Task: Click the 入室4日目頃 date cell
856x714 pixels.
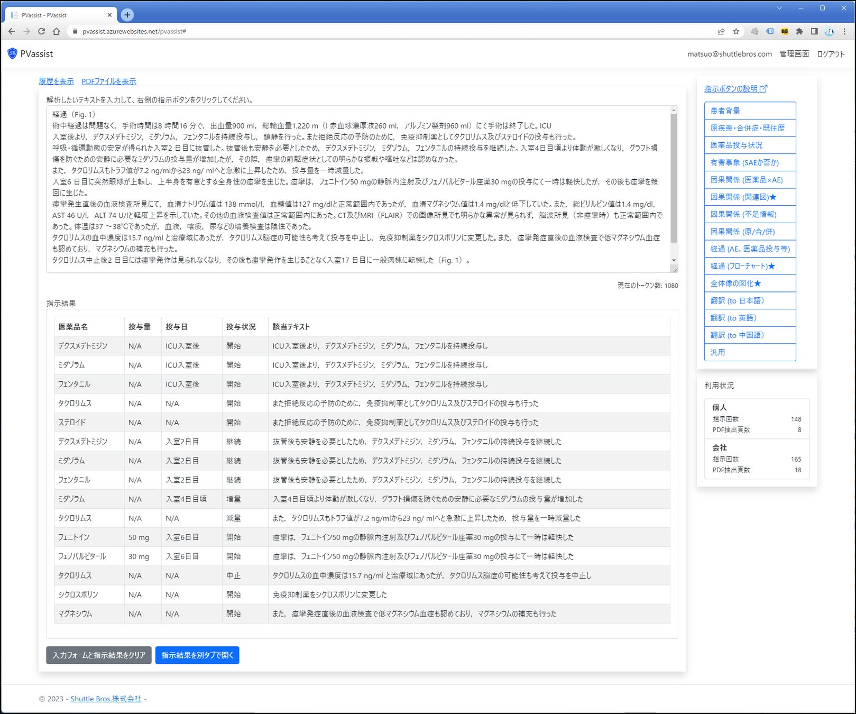Action: coord(191,499)
